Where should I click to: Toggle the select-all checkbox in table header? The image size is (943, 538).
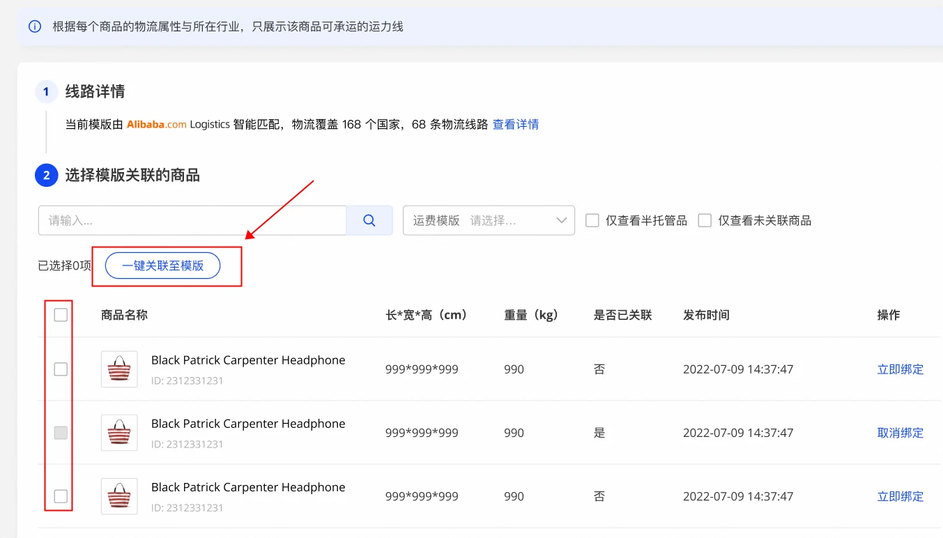(61, 315)
